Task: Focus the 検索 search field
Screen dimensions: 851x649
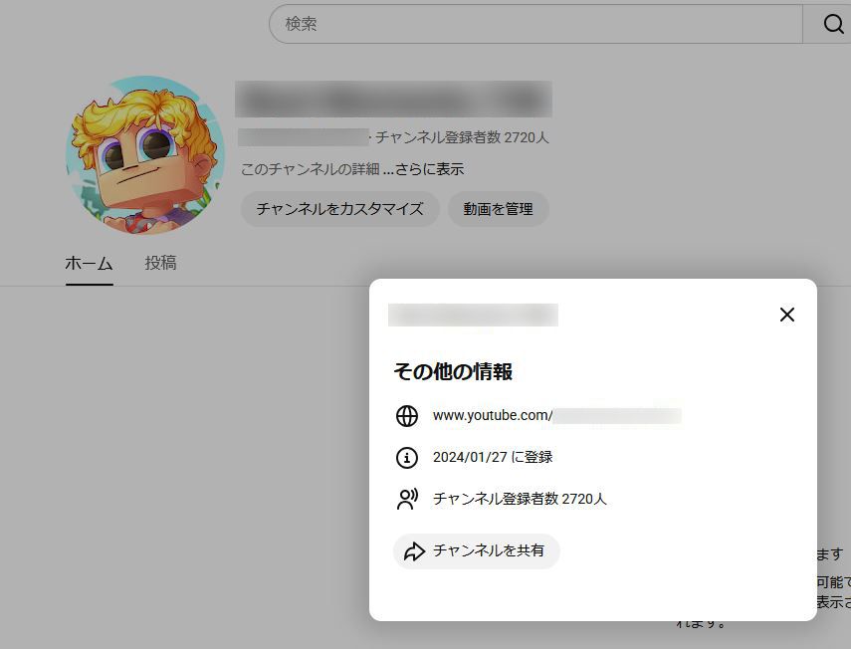Action: (535, 24)
